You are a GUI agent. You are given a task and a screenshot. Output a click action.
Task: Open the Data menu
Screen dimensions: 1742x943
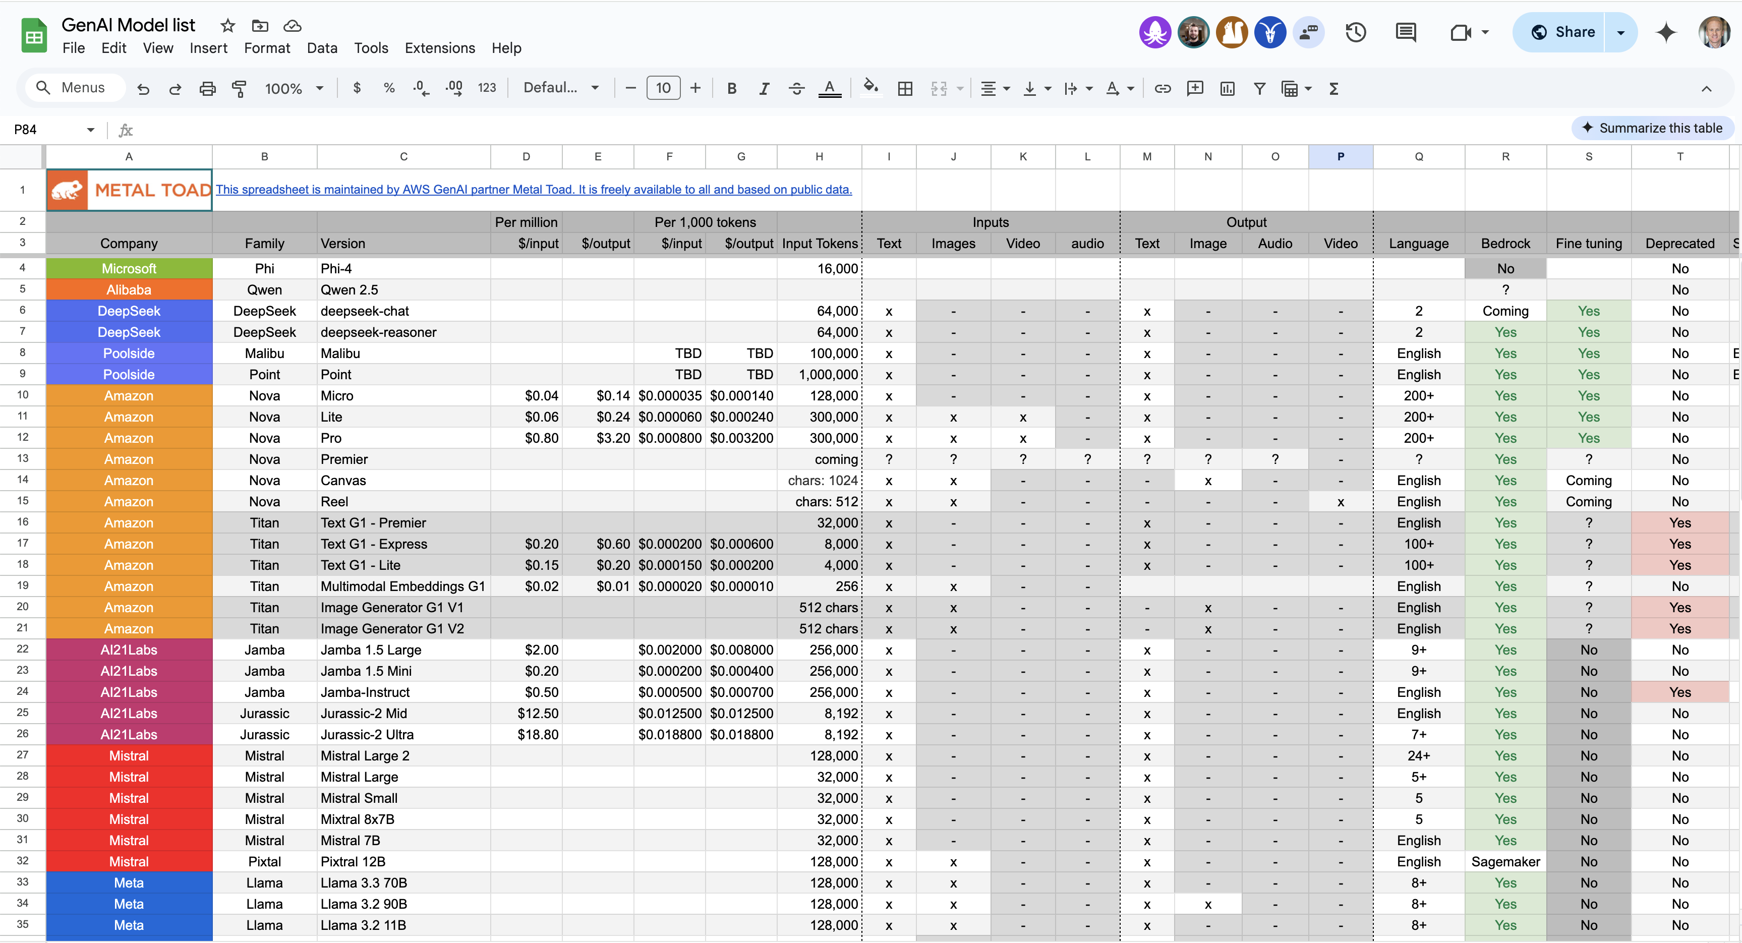click(x=323, y=47)
